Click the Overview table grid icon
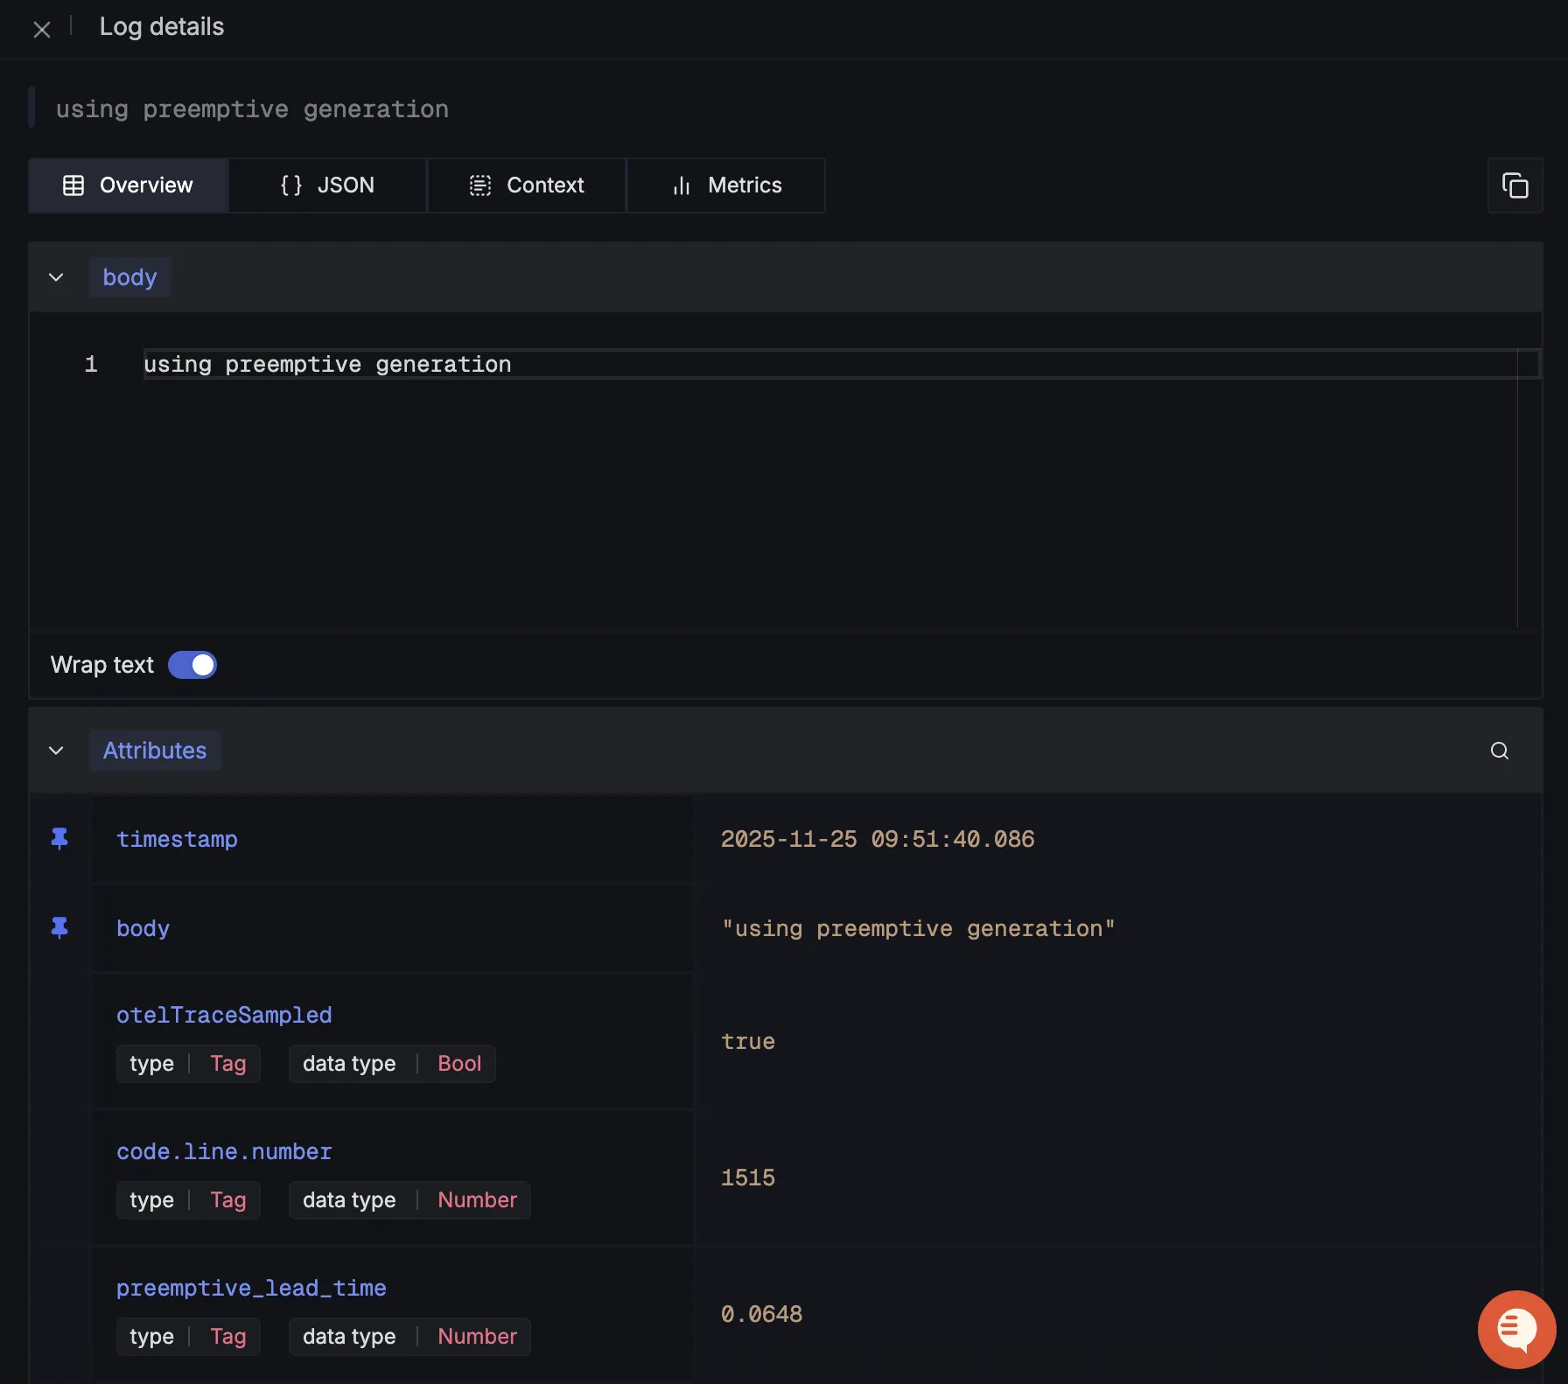Viewport: 1568px width, 1384px height. [x=73, y=185]
